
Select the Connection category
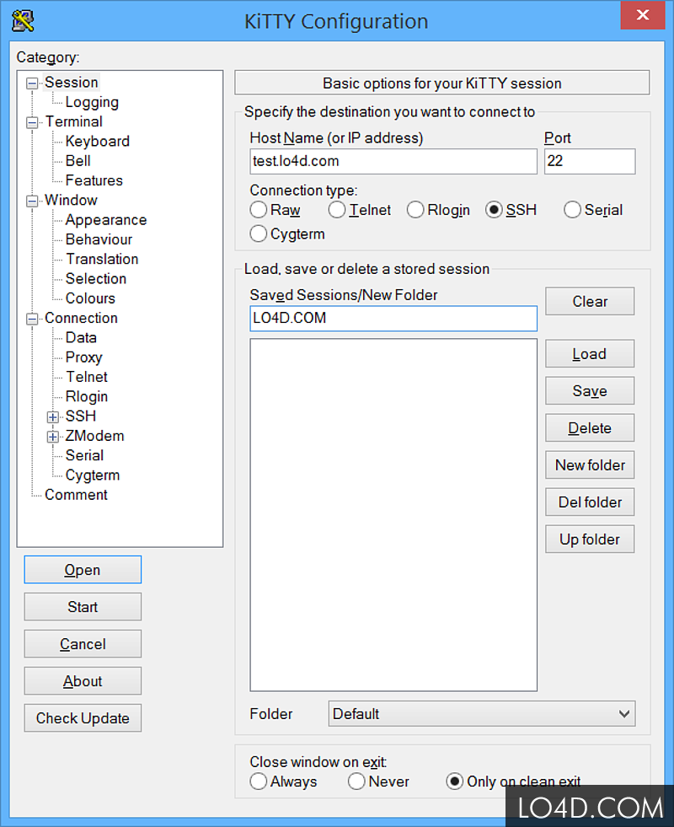tap(81, 318)
